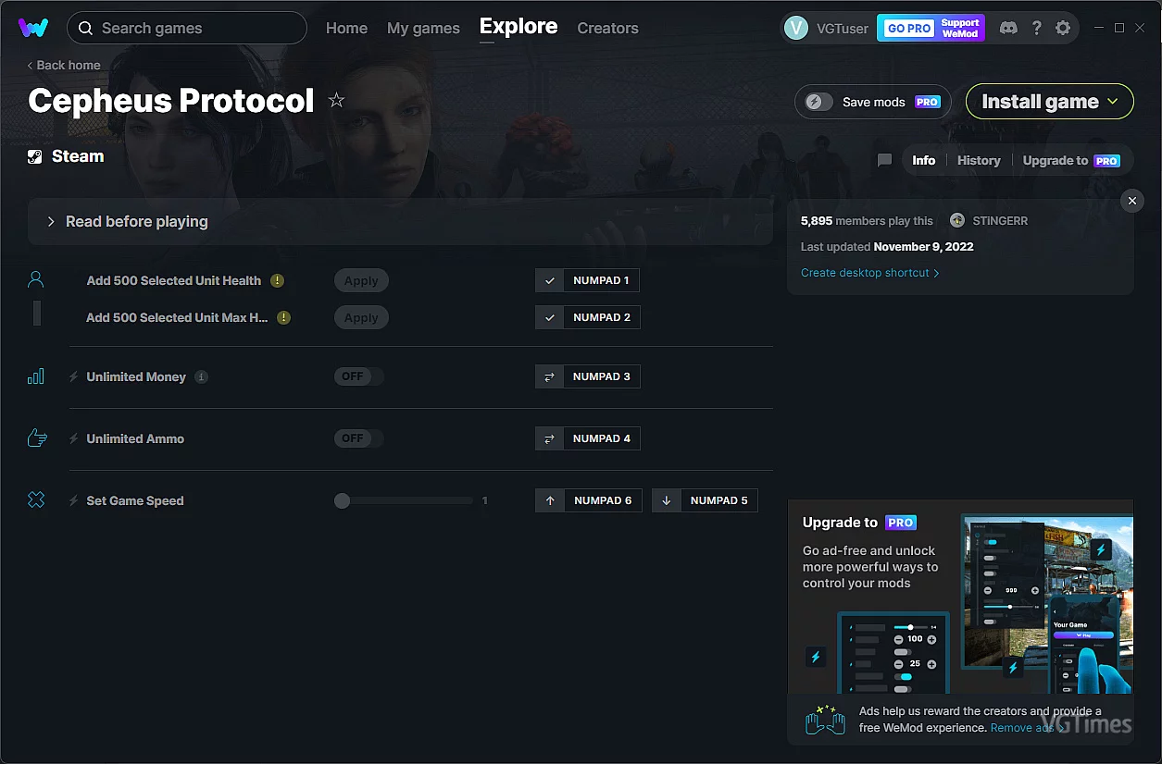Click the NUMPAD 6 hotkey label
The height and width of the screenshot is (764, 1162).
click(x=603, y=500)
